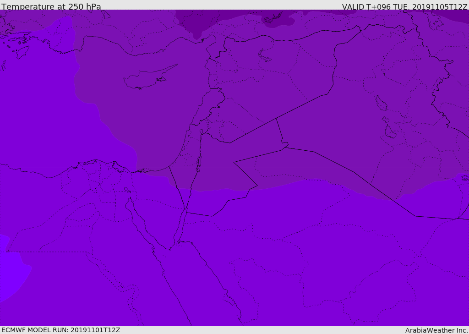This screenshot has width=469, height=334.
Task: Click the 'ArabiaWeather Inc.' credit text
Action: click(436, 330)
